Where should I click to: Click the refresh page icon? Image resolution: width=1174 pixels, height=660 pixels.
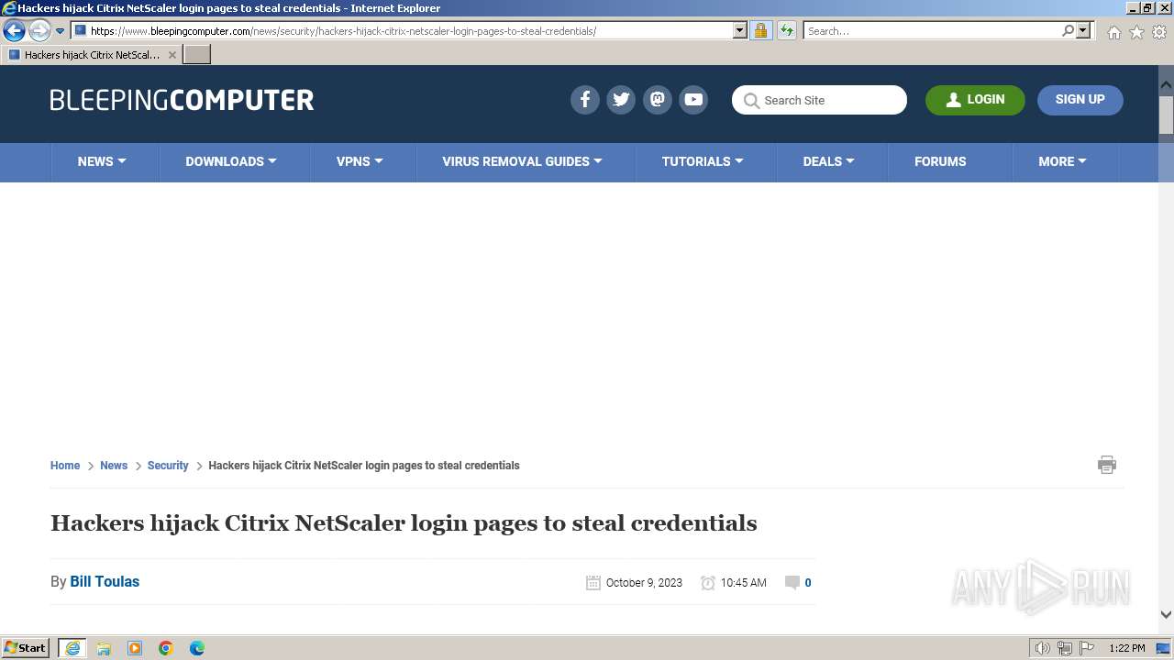coord(786,30)
